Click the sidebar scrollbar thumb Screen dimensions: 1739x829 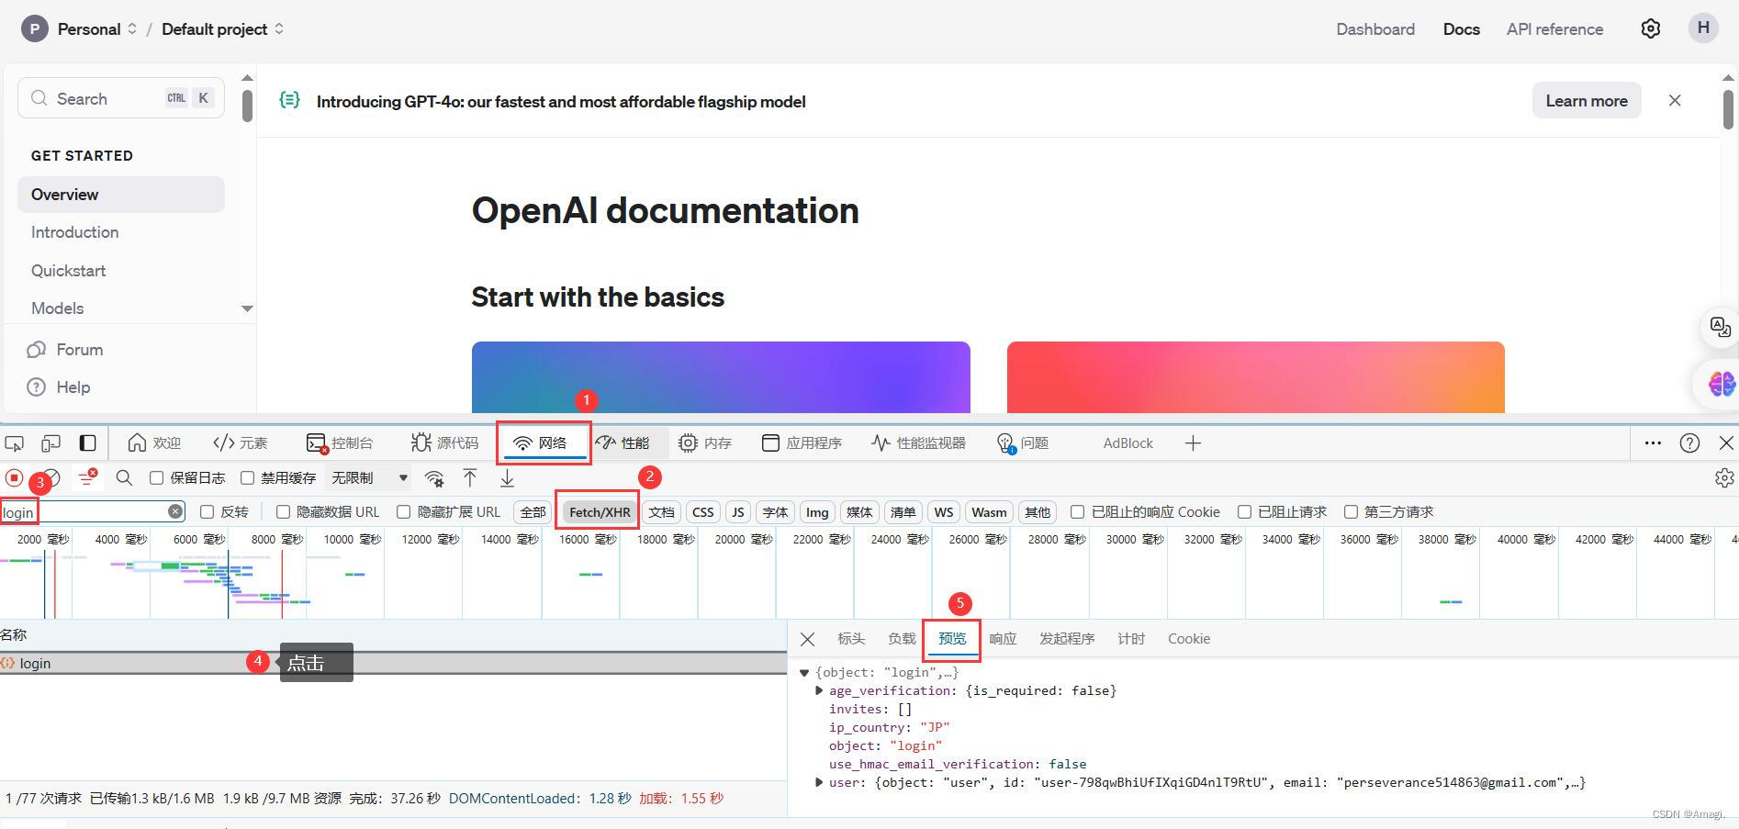pos(247,106)
